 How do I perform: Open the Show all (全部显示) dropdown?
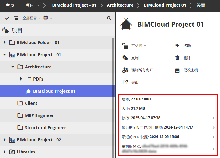32,18
